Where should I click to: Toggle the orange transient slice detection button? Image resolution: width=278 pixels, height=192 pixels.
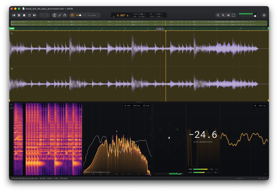pos(72,15)
